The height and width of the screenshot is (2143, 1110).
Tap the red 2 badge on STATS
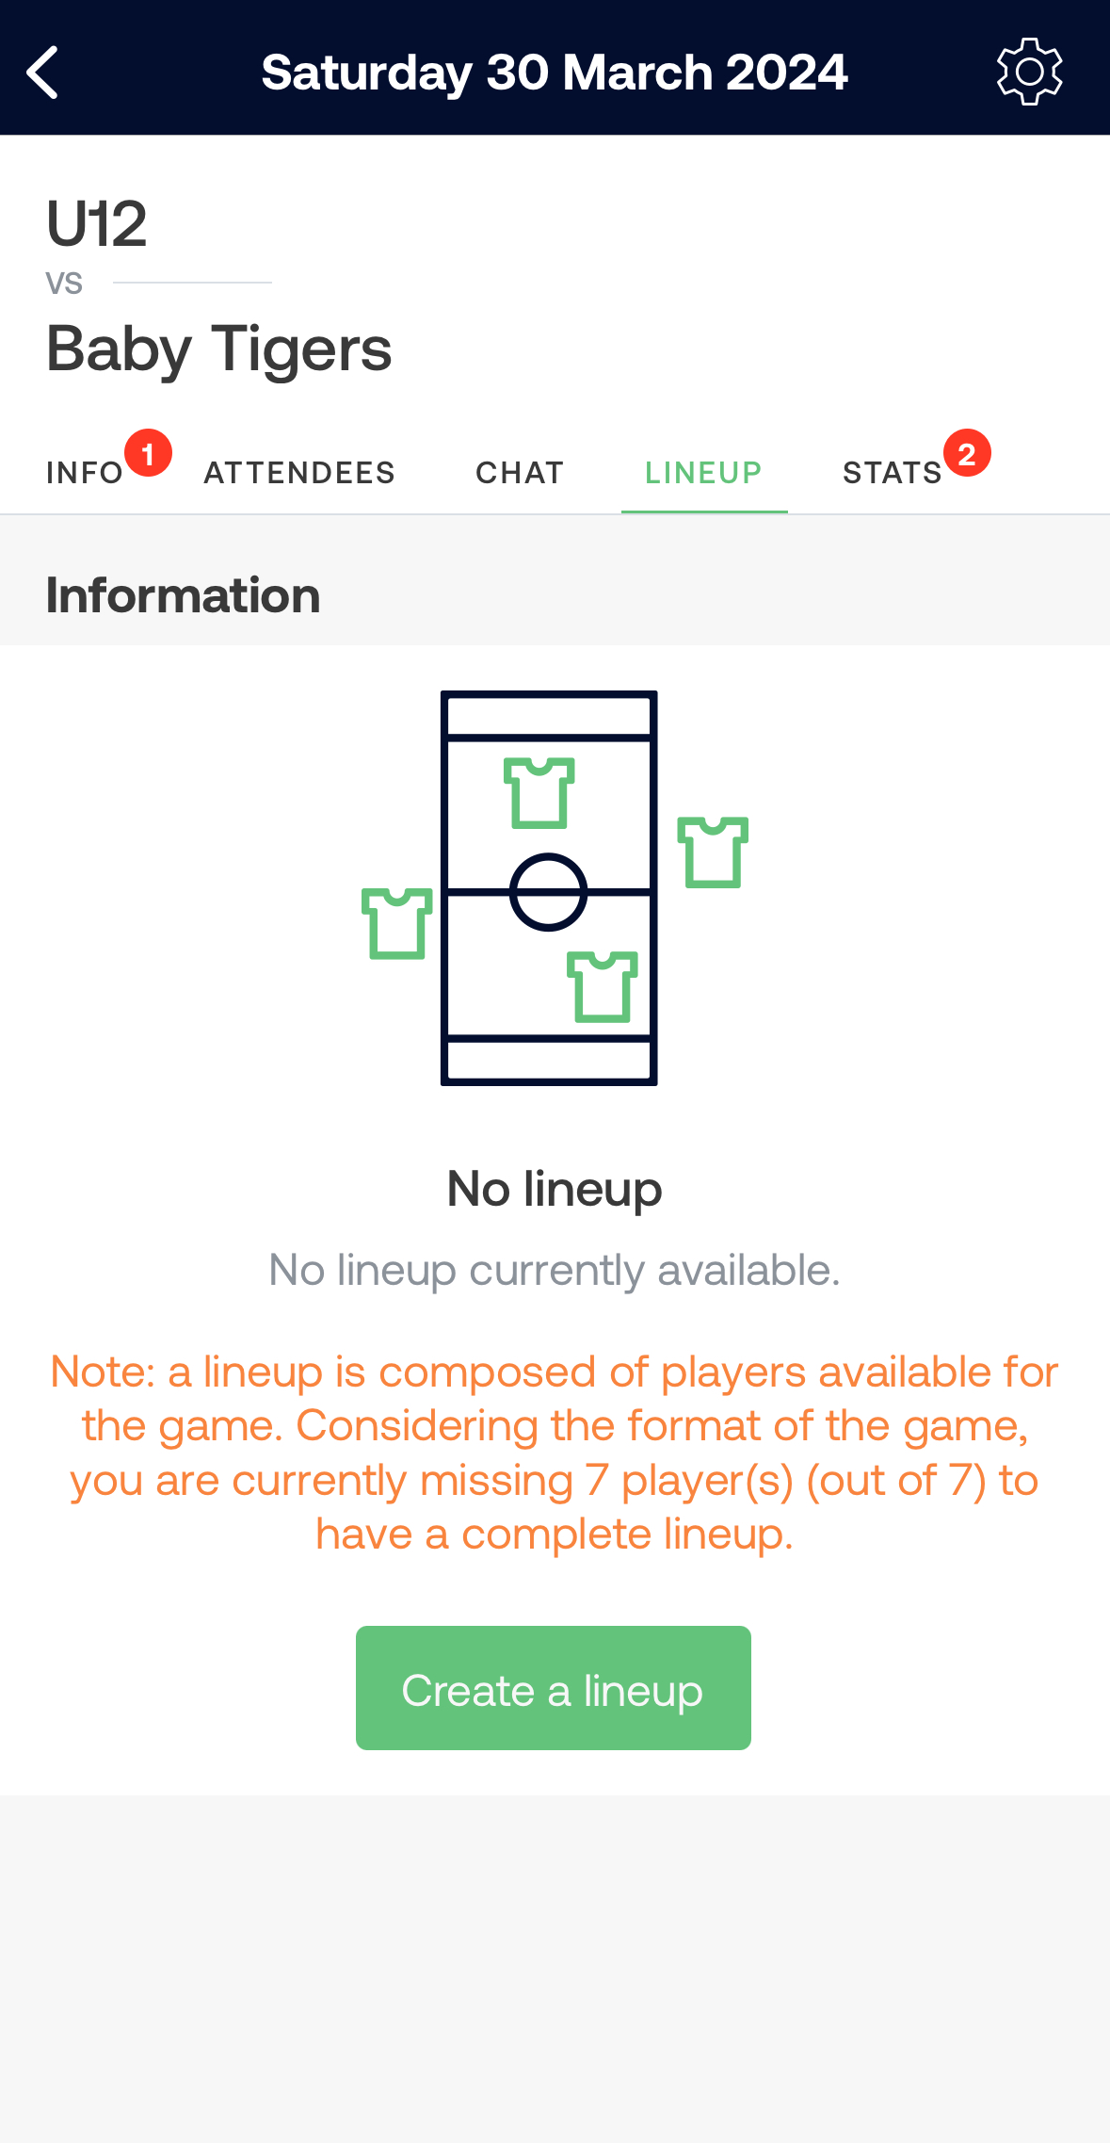(967, 454)
